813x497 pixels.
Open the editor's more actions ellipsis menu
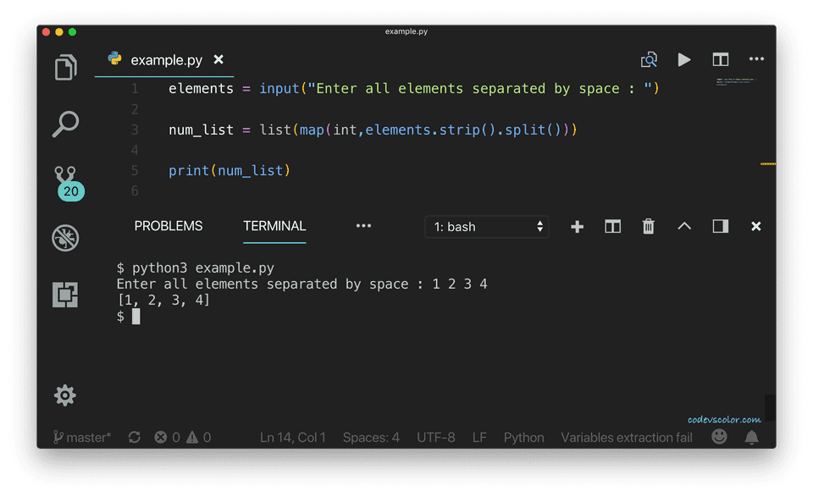tap(756, 59)
